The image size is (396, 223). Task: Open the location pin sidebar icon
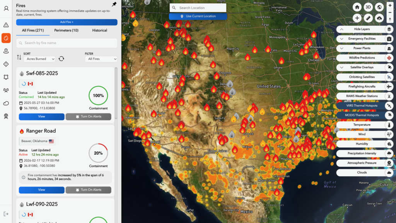click(x=6, y=51)
